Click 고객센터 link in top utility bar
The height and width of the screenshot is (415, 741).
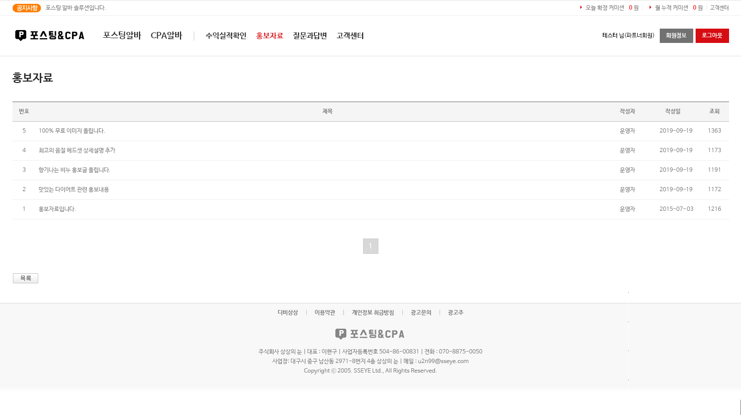[x=719, y=8]
